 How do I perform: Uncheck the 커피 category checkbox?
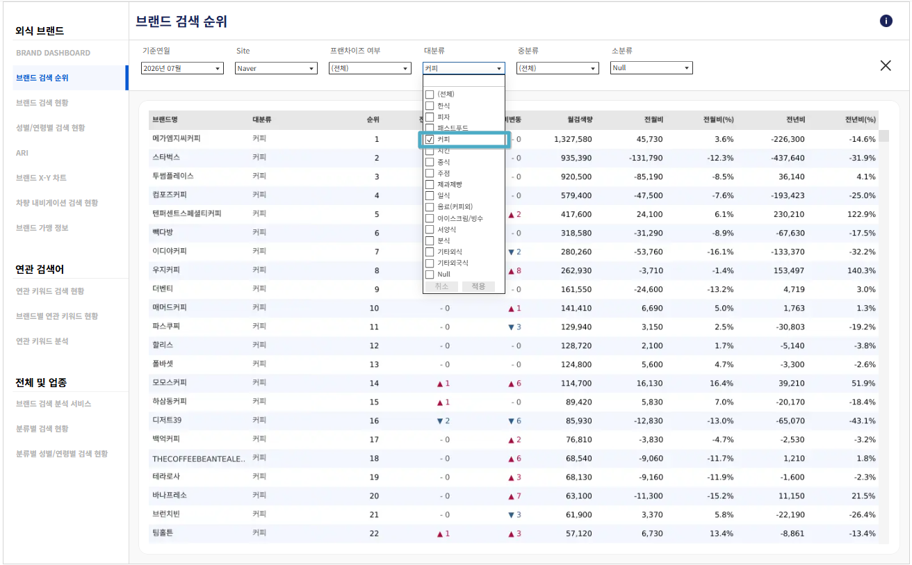pyautogui.click(x=430, y=140)
